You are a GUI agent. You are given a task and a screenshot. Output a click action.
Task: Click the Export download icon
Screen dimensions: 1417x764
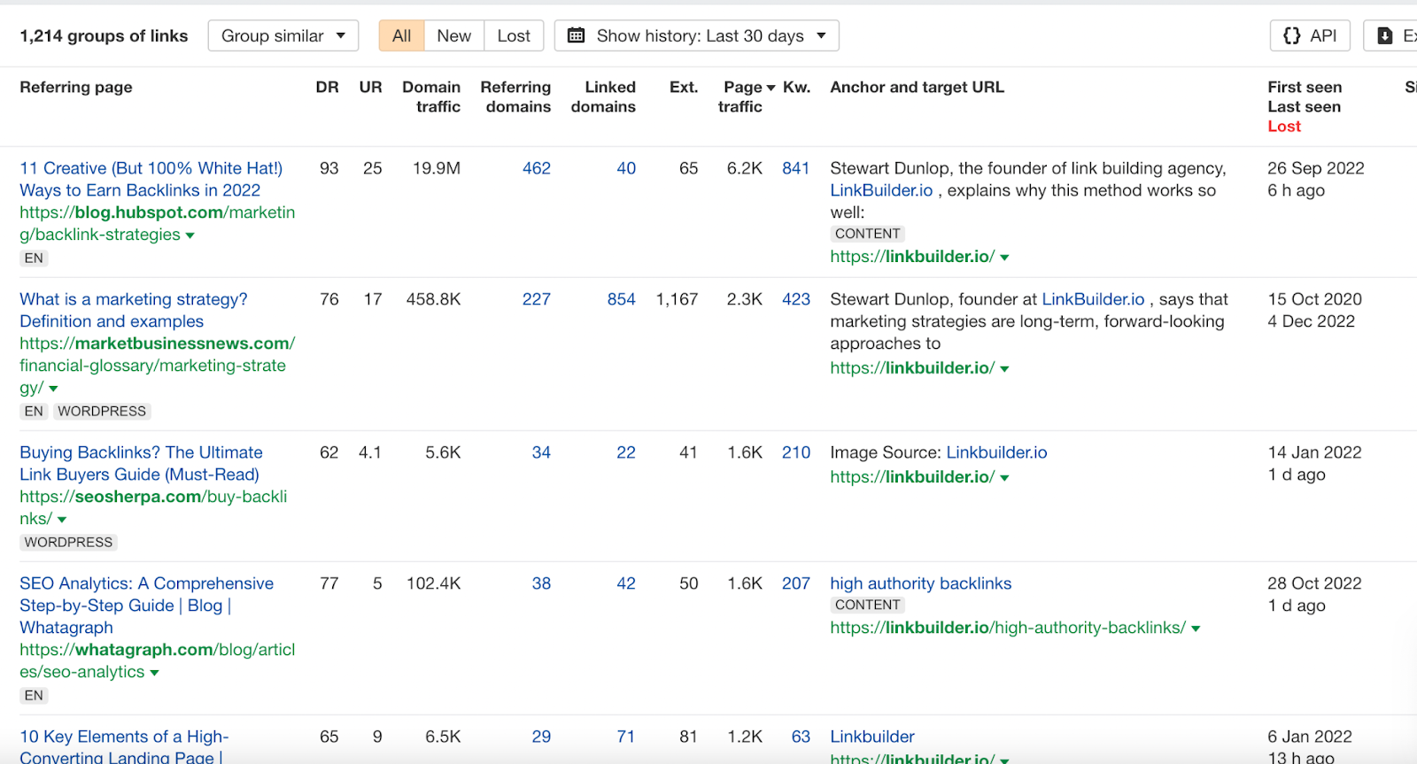[1385, 35]
